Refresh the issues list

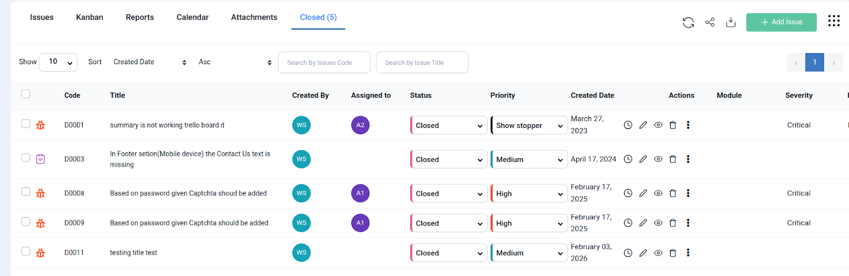click(688, 22)
